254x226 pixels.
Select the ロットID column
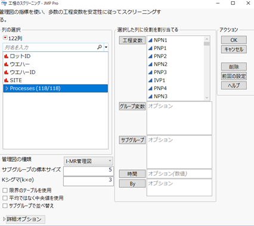55,56
